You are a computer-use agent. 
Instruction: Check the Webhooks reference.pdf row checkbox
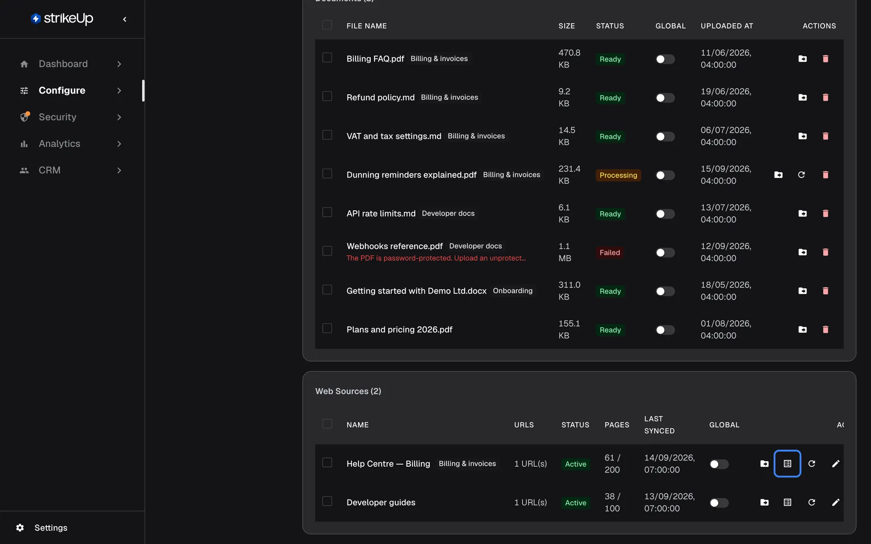pos(327,251)
